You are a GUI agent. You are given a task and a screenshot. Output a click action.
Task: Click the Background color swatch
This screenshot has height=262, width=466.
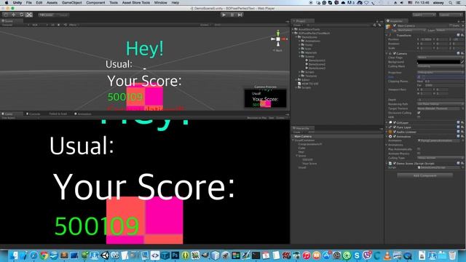pyautogui.click(x=438, y=62)
